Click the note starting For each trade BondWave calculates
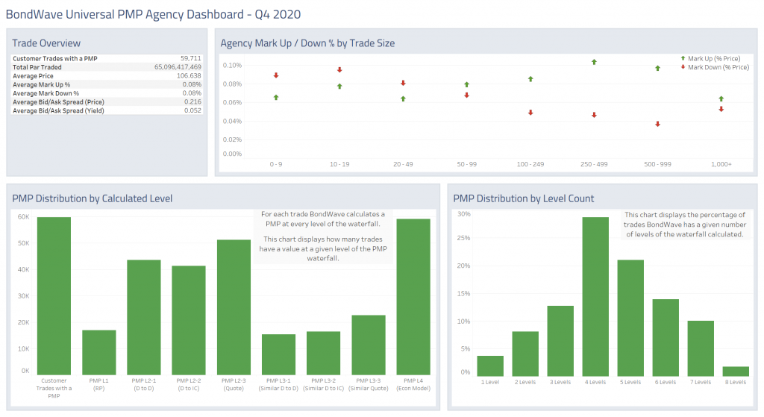The width and height of the screenshot is (764, 417). click(x=323, y=236)
